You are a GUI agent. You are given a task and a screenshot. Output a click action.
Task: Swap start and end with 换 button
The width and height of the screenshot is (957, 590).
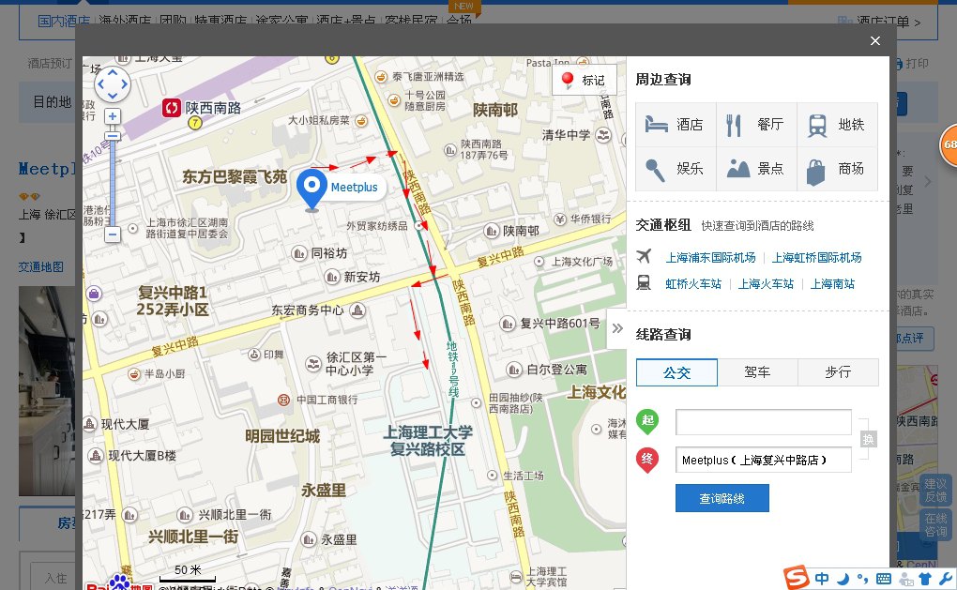868,439
